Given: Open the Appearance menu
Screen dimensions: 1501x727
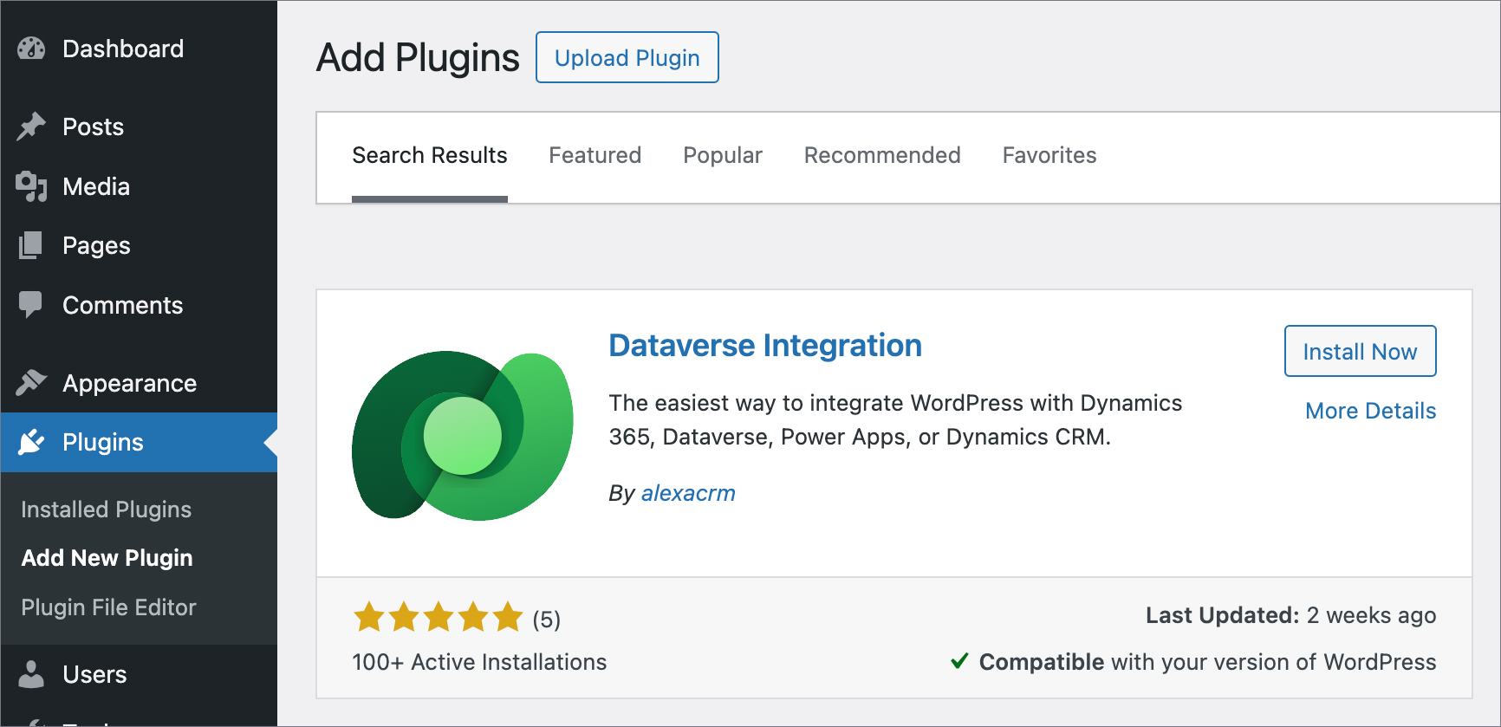Looking at the screenshot, I should coord(139,383).
